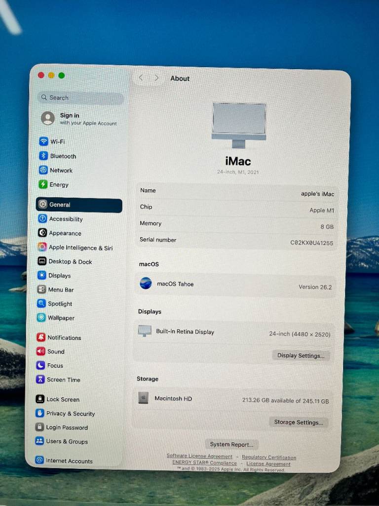Open Storage Settings button
The width and height of the screenshot is (379, 506).
click(x=298, y=422)
